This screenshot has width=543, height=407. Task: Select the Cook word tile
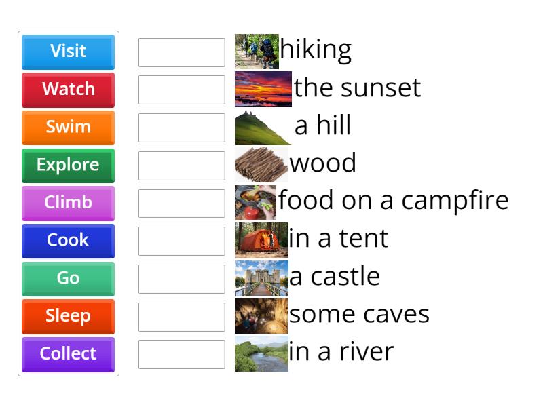(68, 241)
